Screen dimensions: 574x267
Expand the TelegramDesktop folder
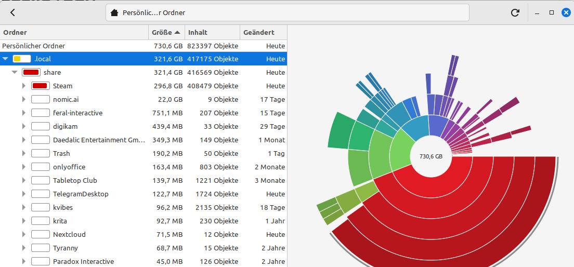pos(24,194)
